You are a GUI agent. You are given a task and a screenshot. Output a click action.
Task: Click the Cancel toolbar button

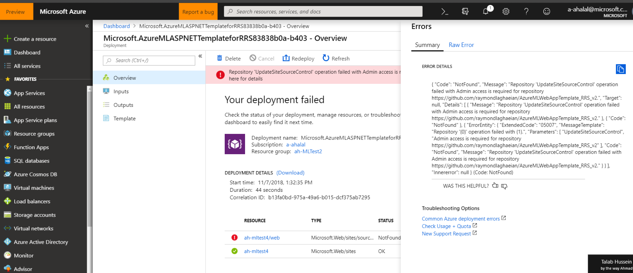262,58
